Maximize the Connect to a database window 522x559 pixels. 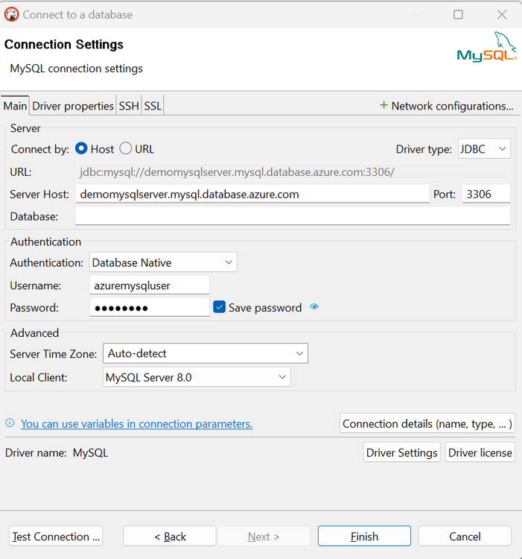coord(458,14)
